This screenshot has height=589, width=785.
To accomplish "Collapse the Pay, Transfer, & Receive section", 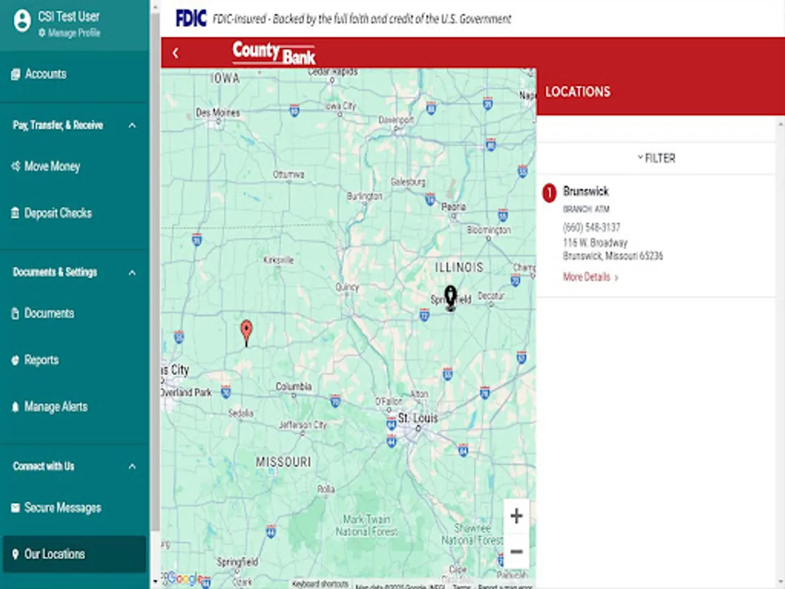I will pyautogui.click(x=132, y=125).
